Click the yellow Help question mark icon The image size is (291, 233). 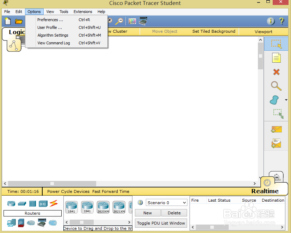click(282, 21)
